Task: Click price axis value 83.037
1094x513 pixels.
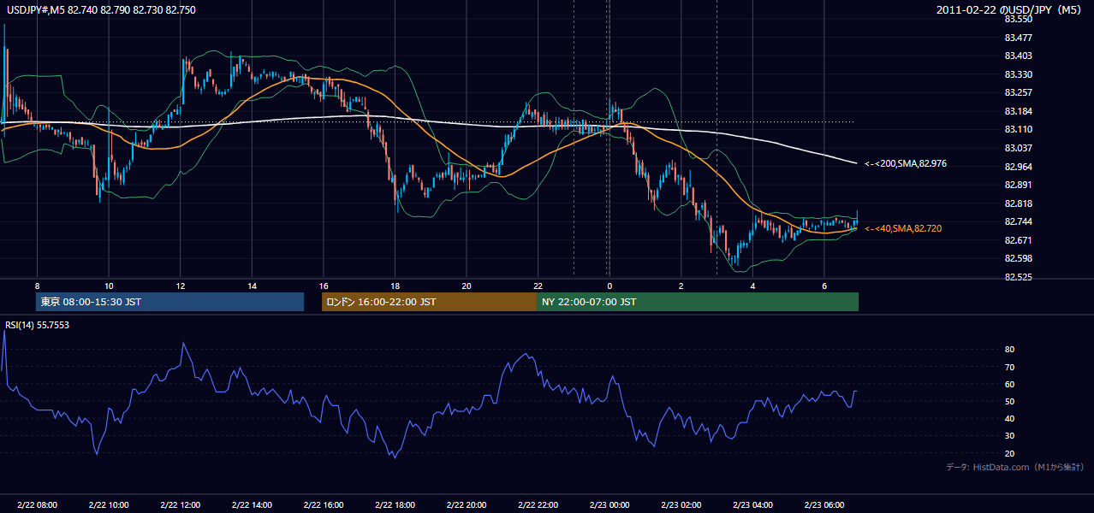Action: [1018, 148]
